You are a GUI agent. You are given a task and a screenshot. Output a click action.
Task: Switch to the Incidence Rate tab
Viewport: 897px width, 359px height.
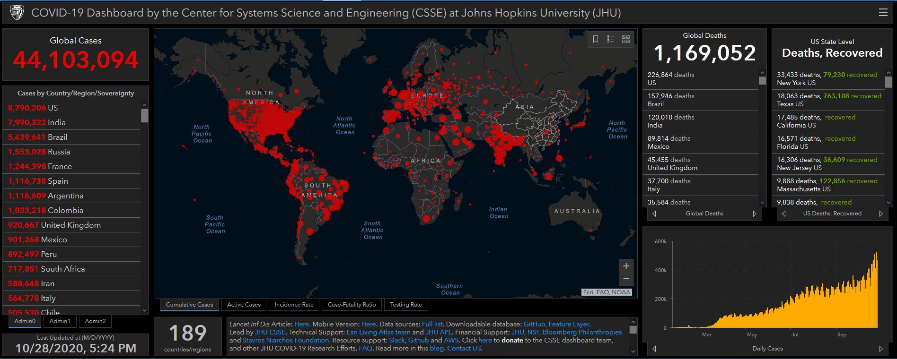[294, 305]
